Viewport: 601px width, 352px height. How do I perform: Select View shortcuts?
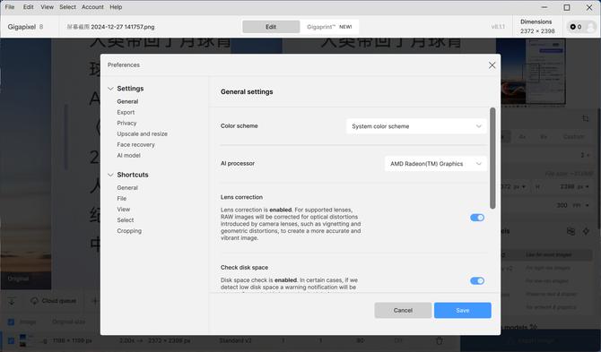point(124,209)
